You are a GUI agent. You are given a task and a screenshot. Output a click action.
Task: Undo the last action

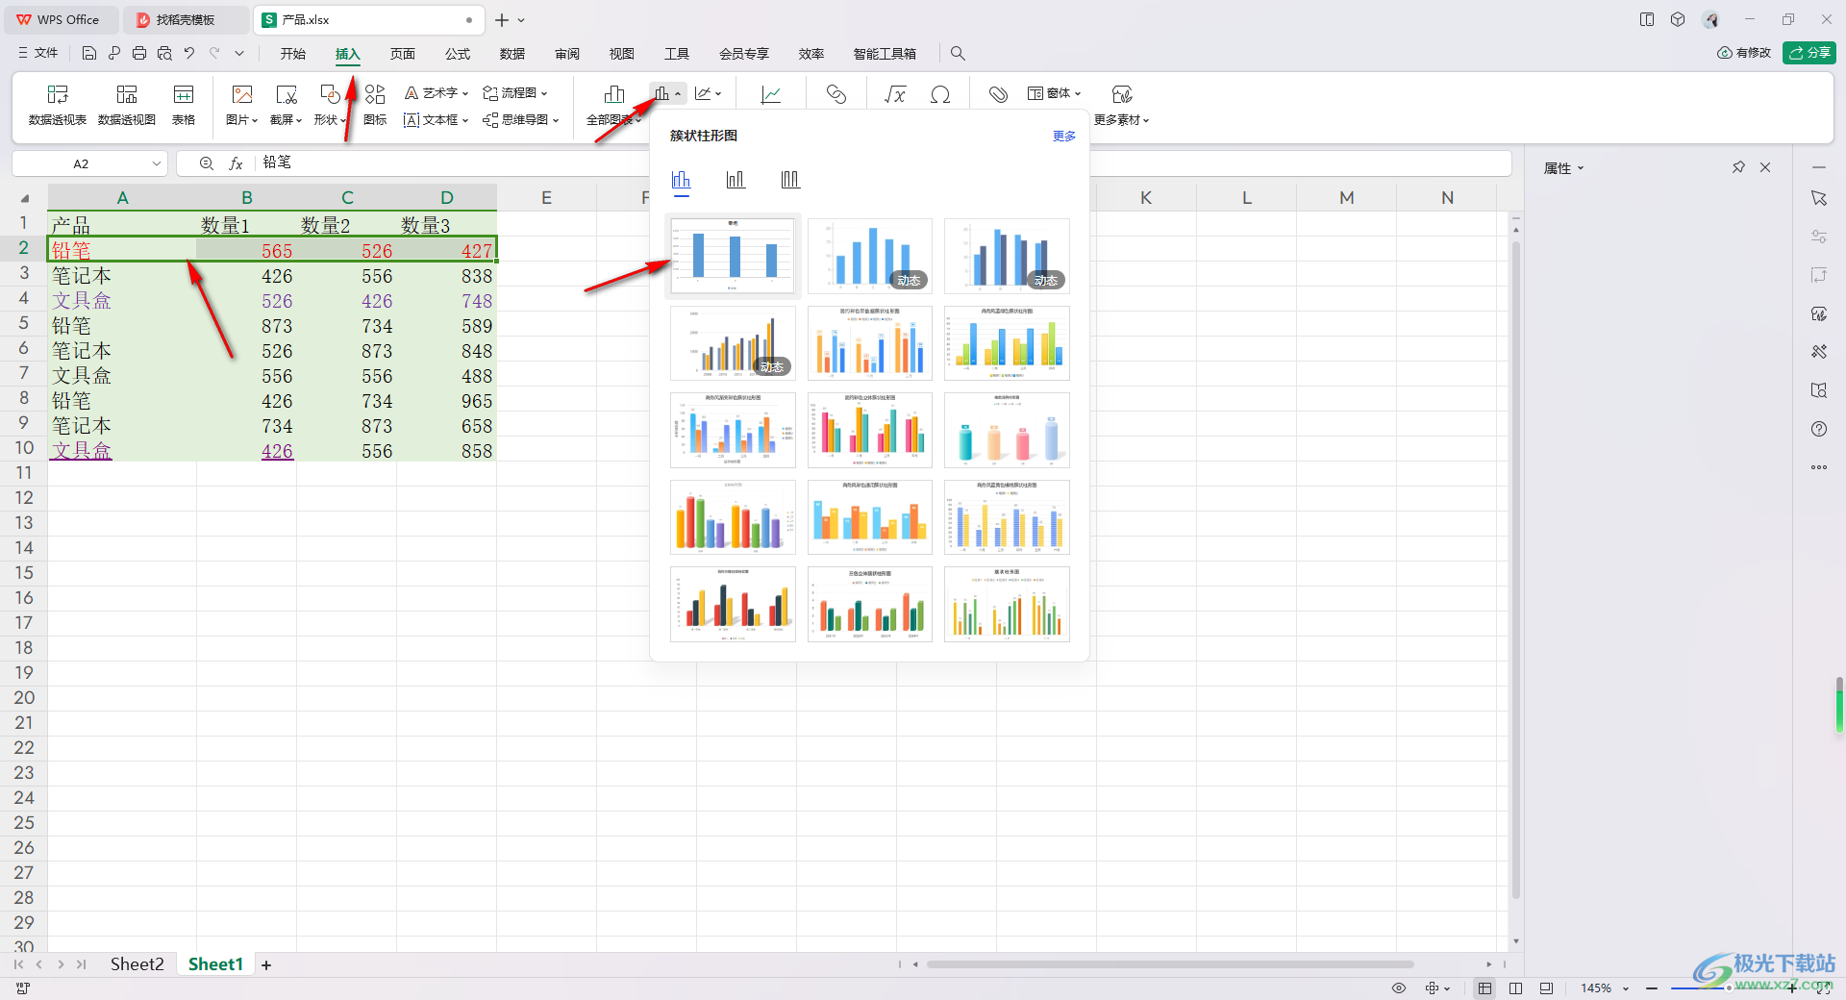pyautogui.click(x=189, y=53)
